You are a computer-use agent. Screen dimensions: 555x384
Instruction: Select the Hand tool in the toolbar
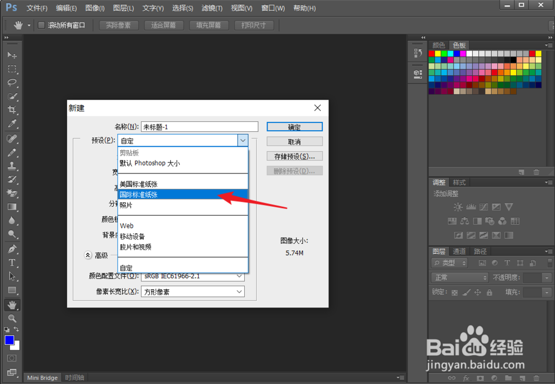[x=12, y=304]
